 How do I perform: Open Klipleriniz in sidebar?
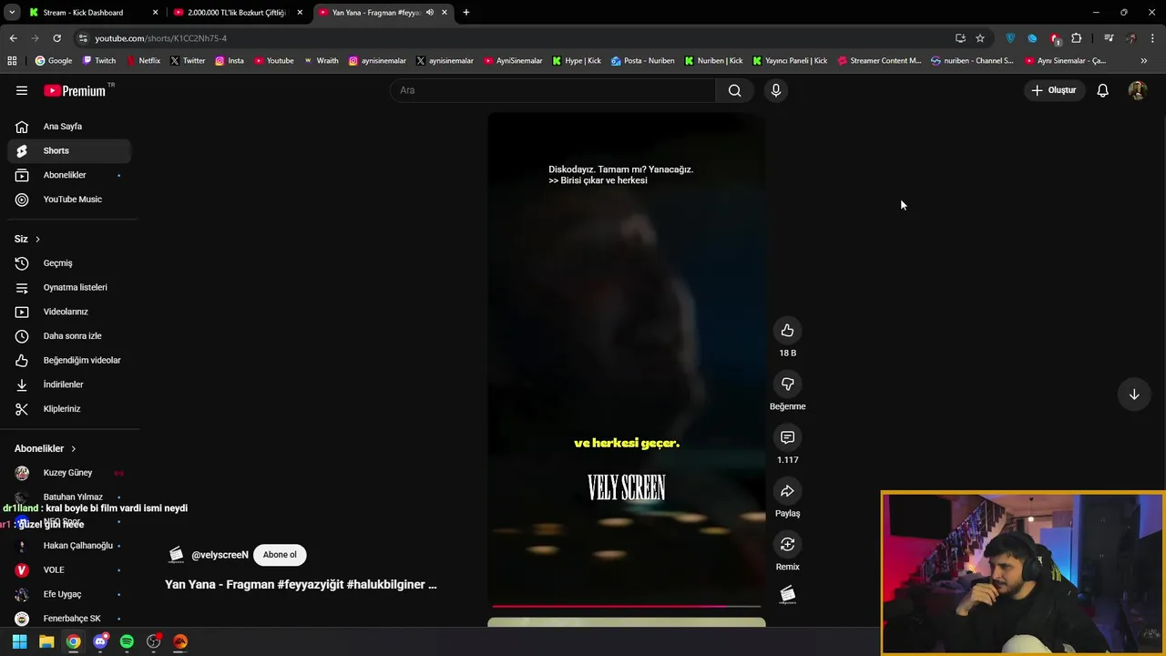pos(69,409)
